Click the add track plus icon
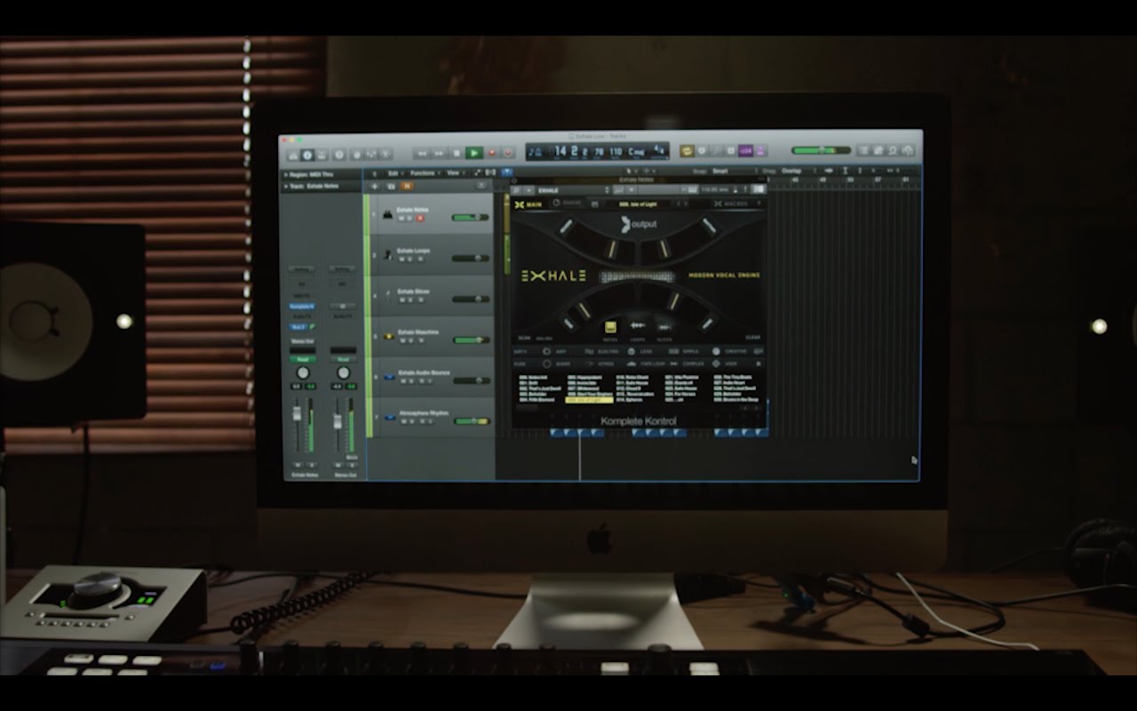The width and height of the screenshot is (1137, 711). 374,187
